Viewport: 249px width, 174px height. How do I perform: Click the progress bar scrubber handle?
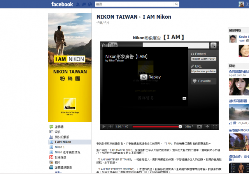(180, 127)
